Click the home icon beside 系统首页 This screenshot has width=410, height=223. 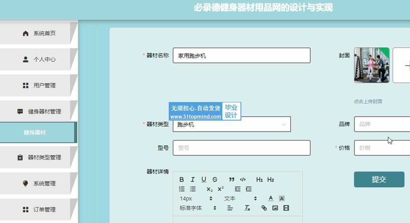25,33
